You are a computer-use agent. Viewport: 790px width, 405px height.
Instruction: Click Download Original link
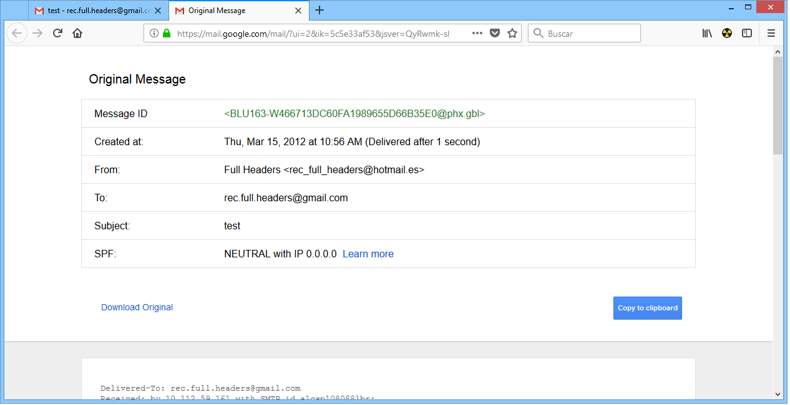tap(137, 307)
